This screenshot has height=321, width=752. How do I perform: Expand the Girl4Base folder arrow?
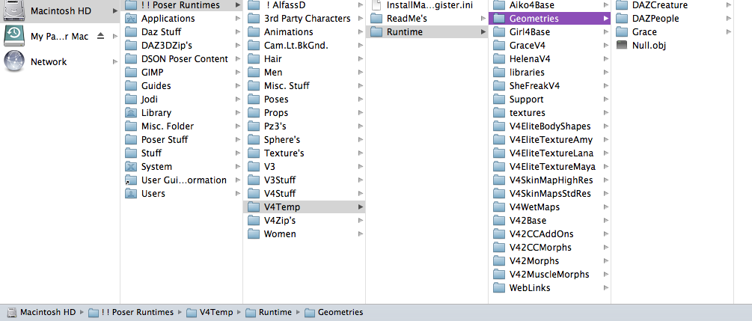click(606, 32)
